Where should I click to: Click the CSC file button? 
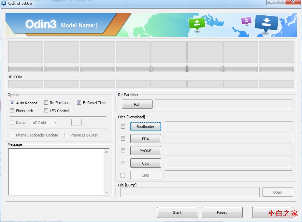pyautogui.click(x=145, y=163)
